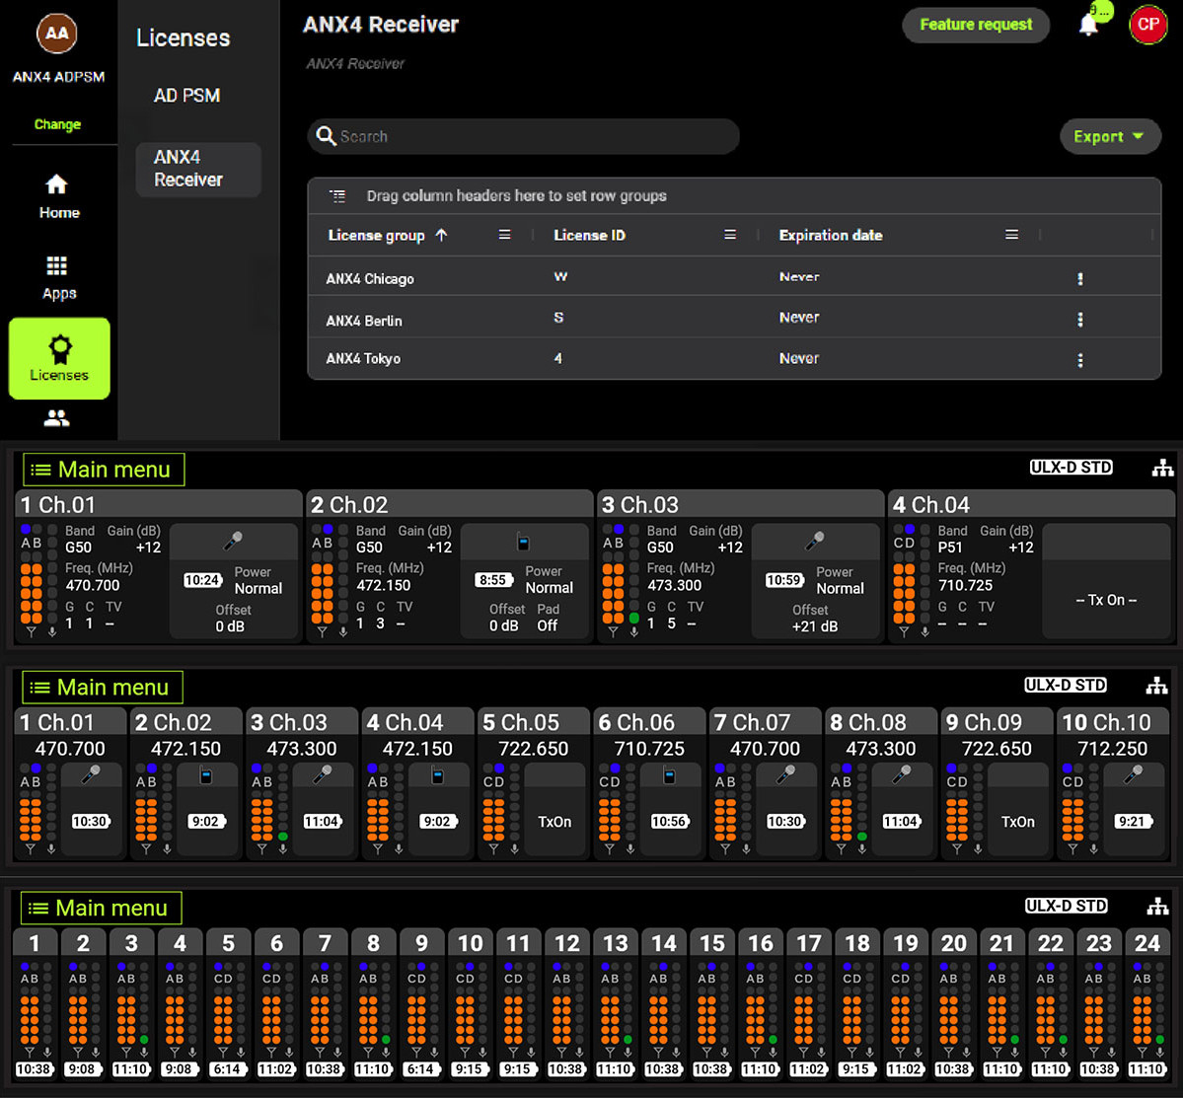
Task: Open the License group column menu
Action: click(505, 235)
